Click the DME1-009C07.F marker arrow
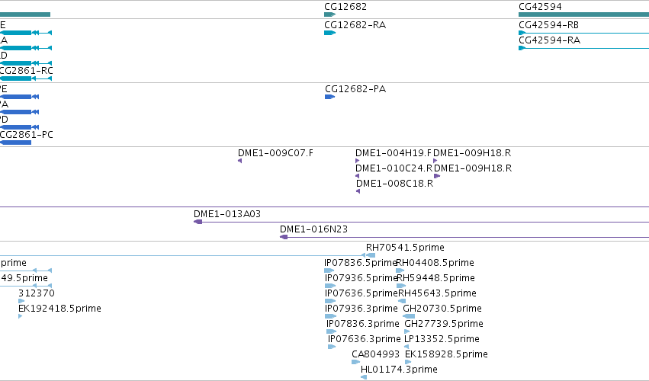 click(x=239, y=161)
